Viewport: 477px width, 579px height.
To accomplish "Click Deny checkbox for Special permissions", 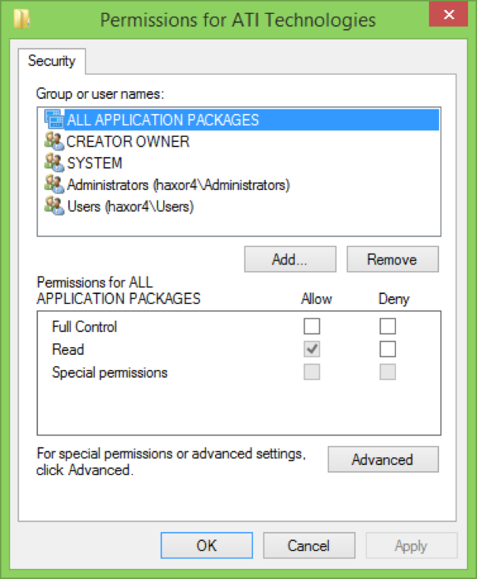I will 387,372.
